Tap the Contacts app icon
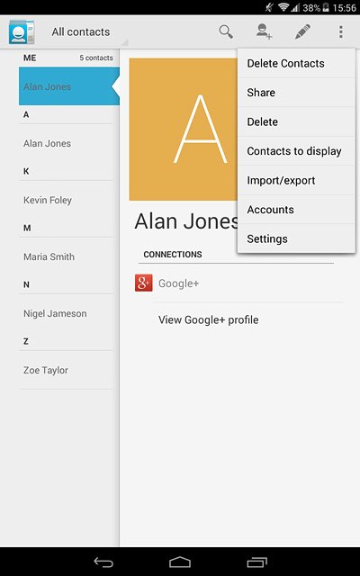The image size is (360, 576). pyautogui.click(x=22, y=32)
